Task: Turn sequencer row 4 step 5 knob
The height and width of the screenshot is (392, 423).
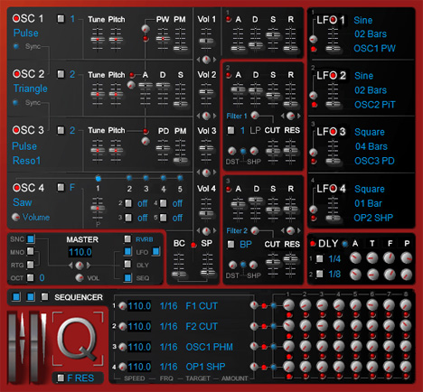Action: (355, 367)
